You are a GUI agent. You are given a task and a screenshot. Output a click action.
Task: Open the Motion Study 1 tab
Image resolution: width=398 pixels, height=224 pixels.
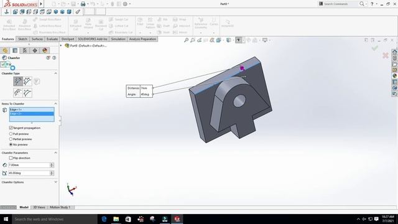(60, 207)
